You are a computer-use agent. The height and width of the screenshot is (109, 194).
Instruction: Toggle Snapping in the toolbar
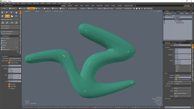click(99, 8)
